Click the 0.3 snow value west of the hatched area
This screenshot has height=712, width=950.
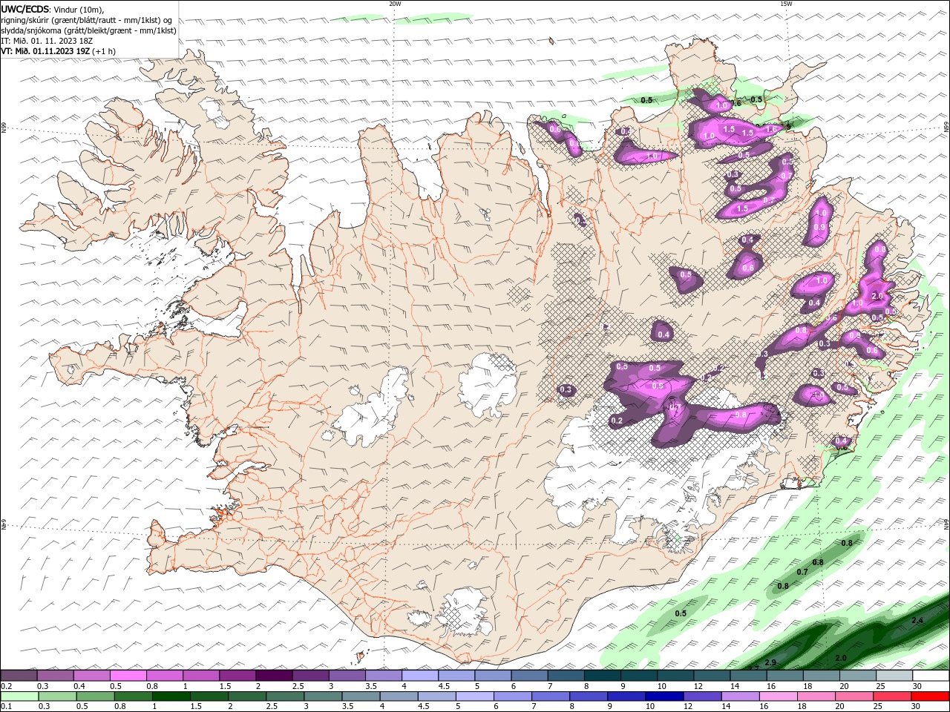pos(566,389)
